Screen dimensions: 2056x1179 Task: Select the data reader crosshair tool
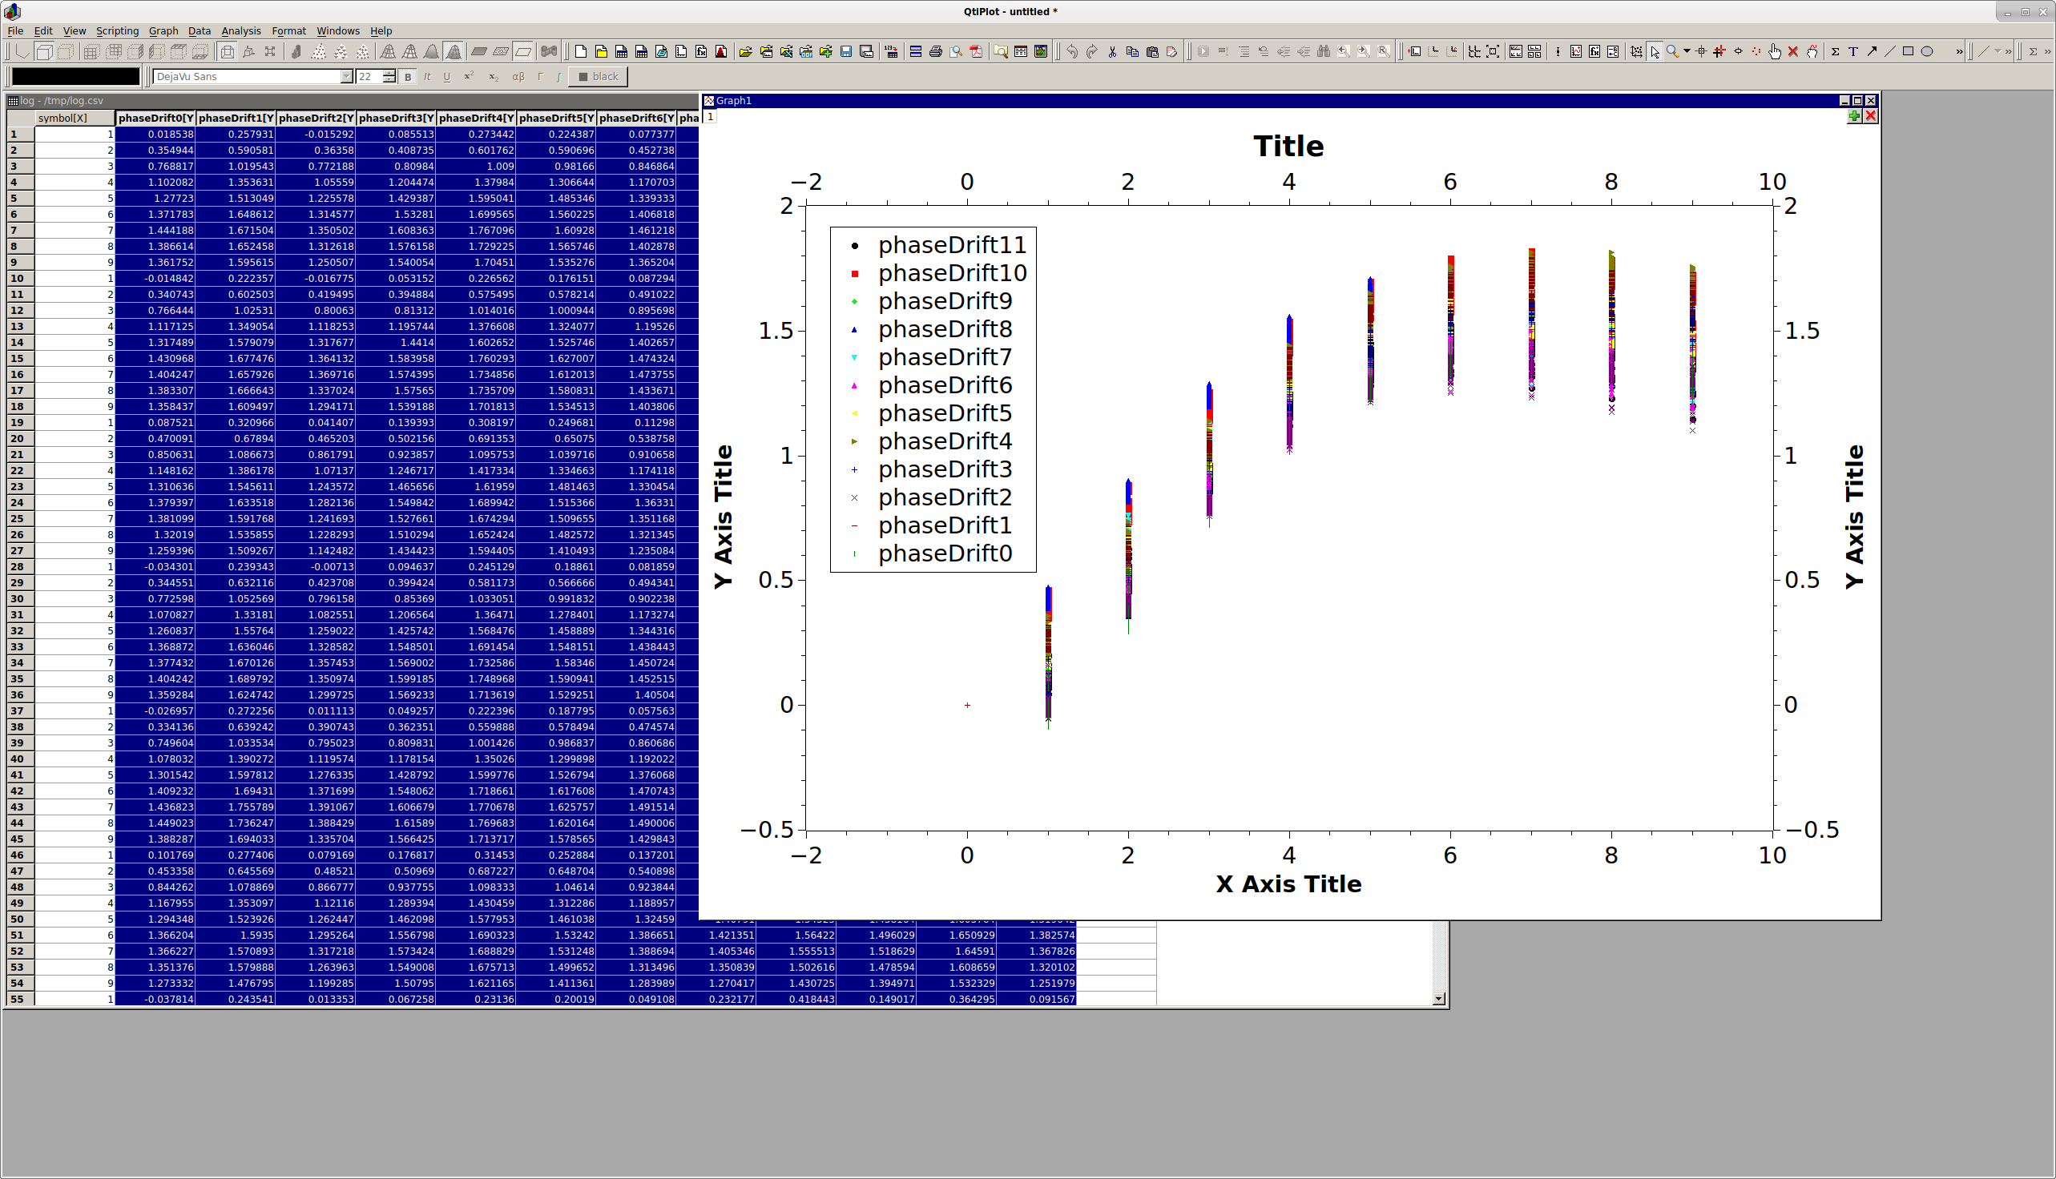pyautogui.click(x=1700, y=52)
